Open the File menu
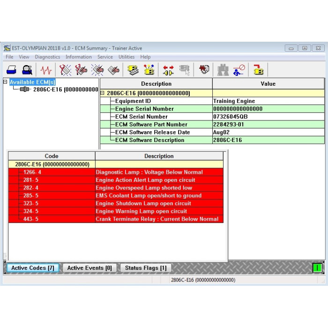 (x=9, y=57)
